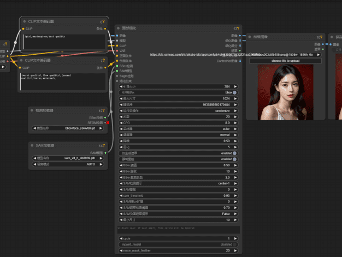Image resolution: width=342 pixels, height=257 pixels.
Task: Increase the 引导大小 384 value
Action: coord(235,86)
